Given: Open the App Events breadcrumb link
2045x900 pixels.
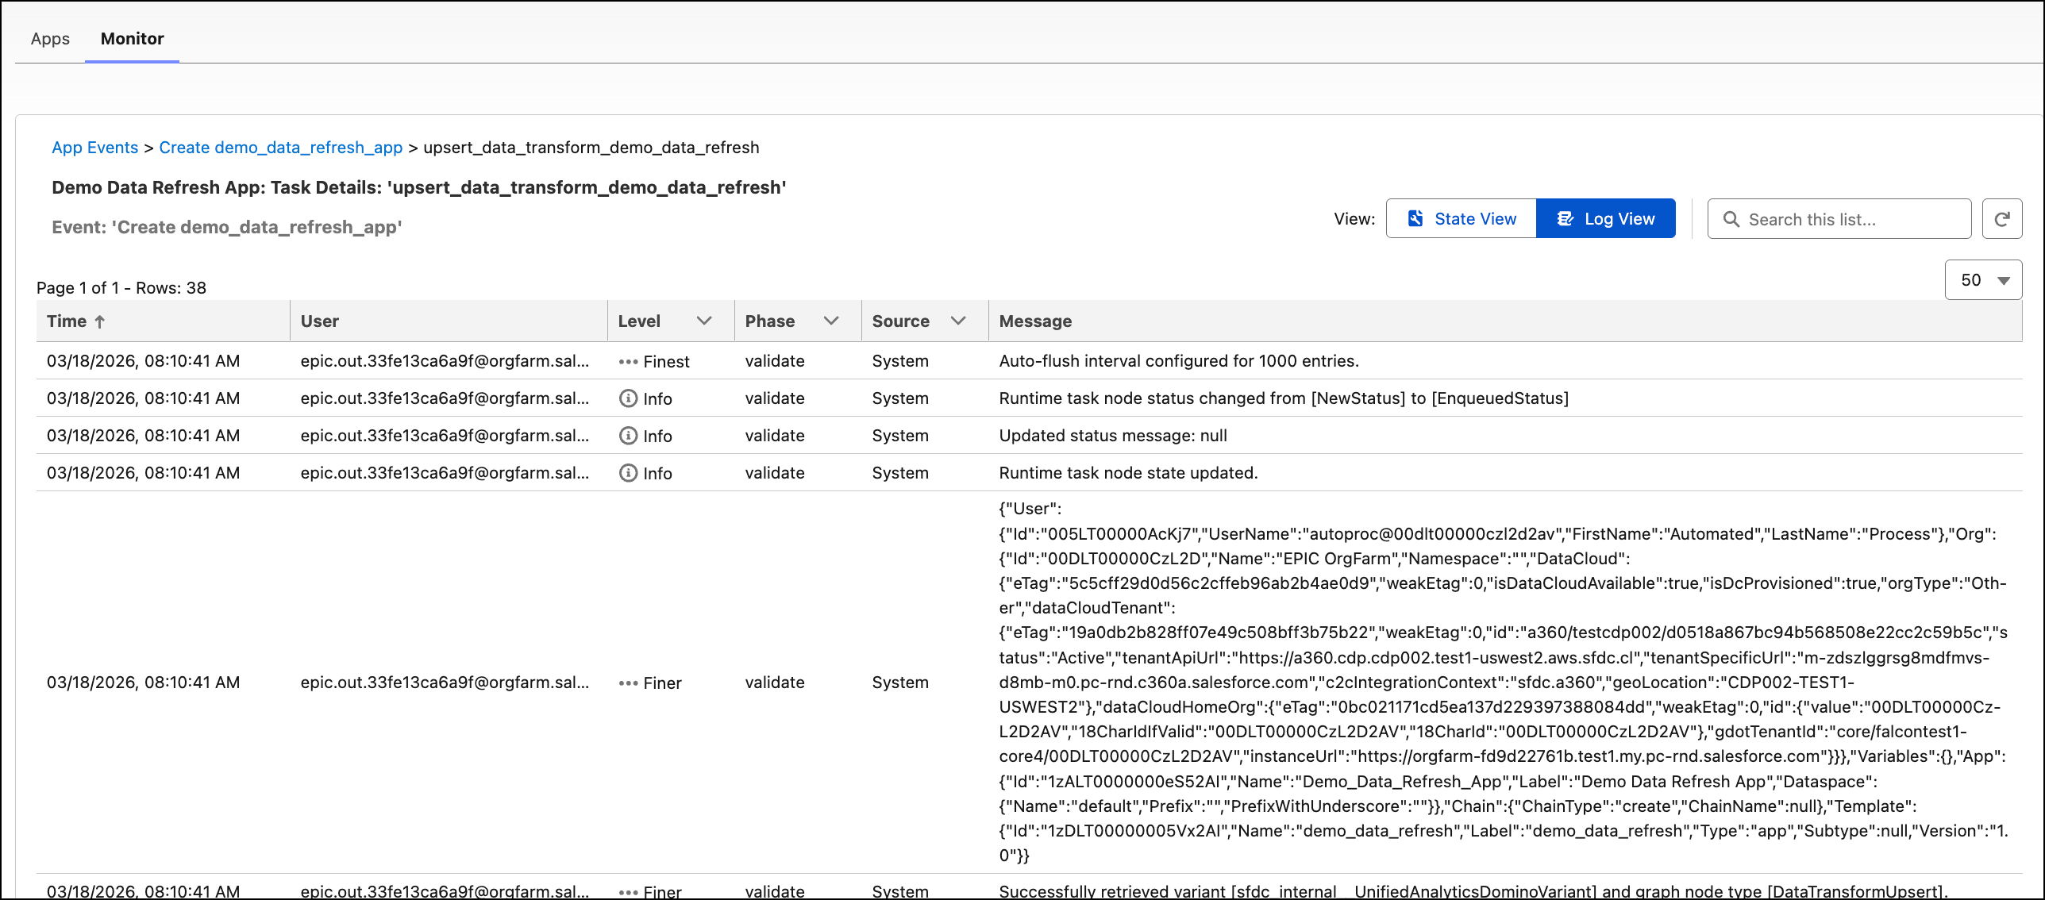Looking at the screenshot, I should pyautogui.click(x=94, y=148).
